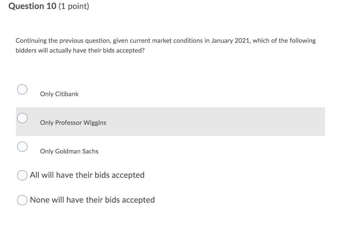
Task: Select the "Only Citibank" radio button
Action: click(x=22, y=89)
